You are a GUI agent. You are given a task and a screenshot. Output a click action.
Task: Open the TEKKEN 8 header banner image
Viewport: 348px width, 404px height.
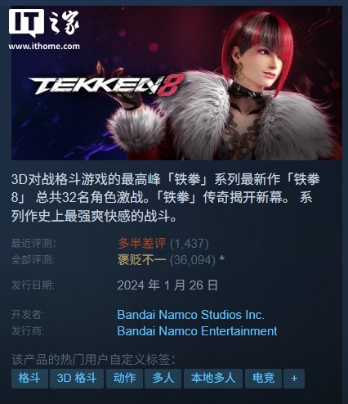[176, 83]
